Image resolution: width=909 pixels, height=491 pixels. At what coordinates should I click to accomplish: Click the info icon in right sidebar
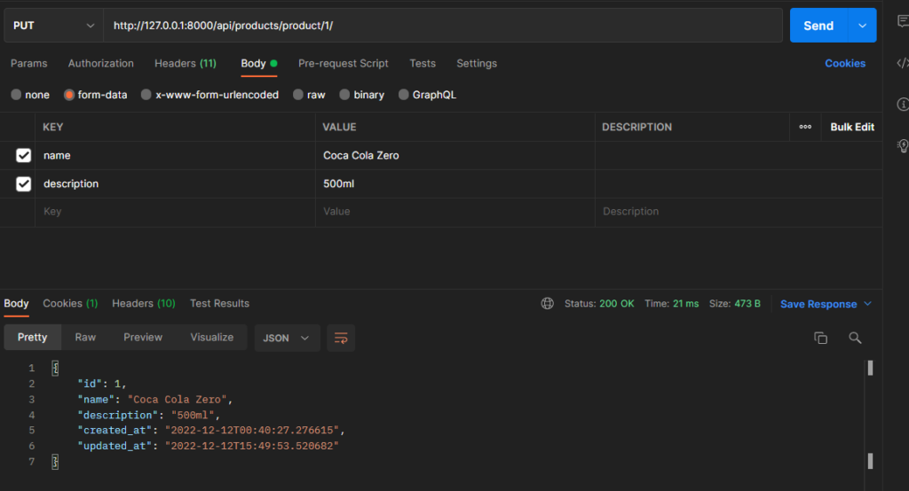coord(902,104)
